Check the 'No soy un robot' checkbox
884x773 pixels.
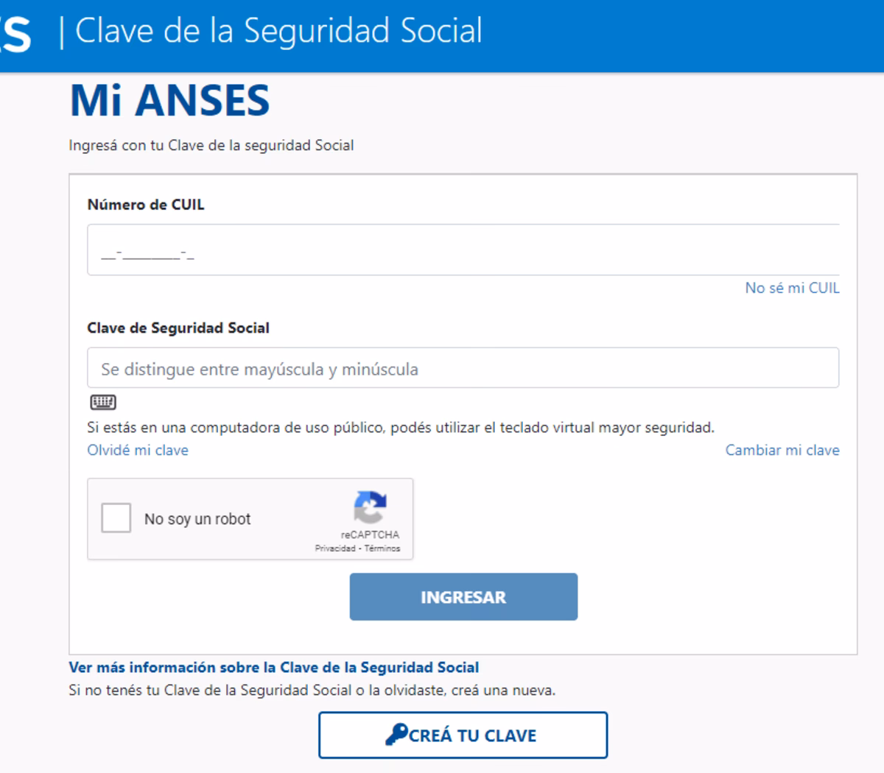[115, 518]
